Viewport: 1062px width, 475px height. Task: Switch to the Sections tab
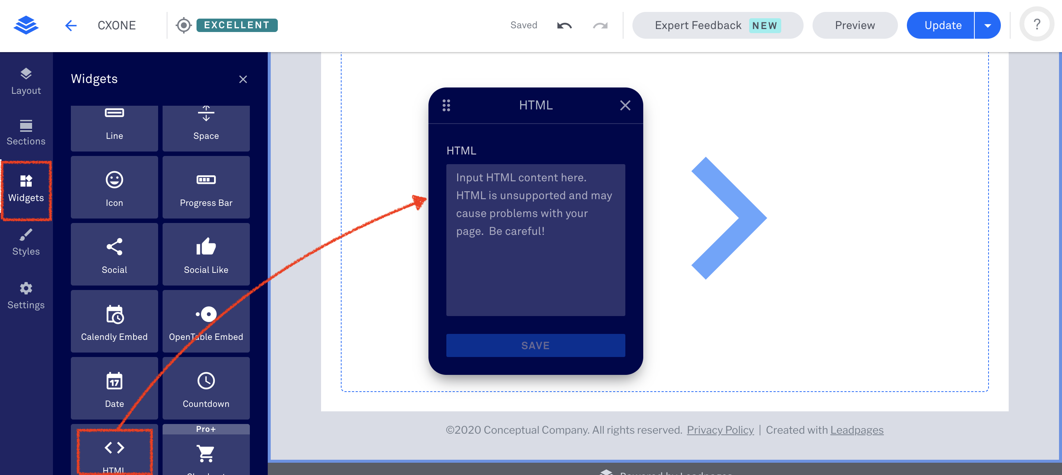[x=26, y=133]
